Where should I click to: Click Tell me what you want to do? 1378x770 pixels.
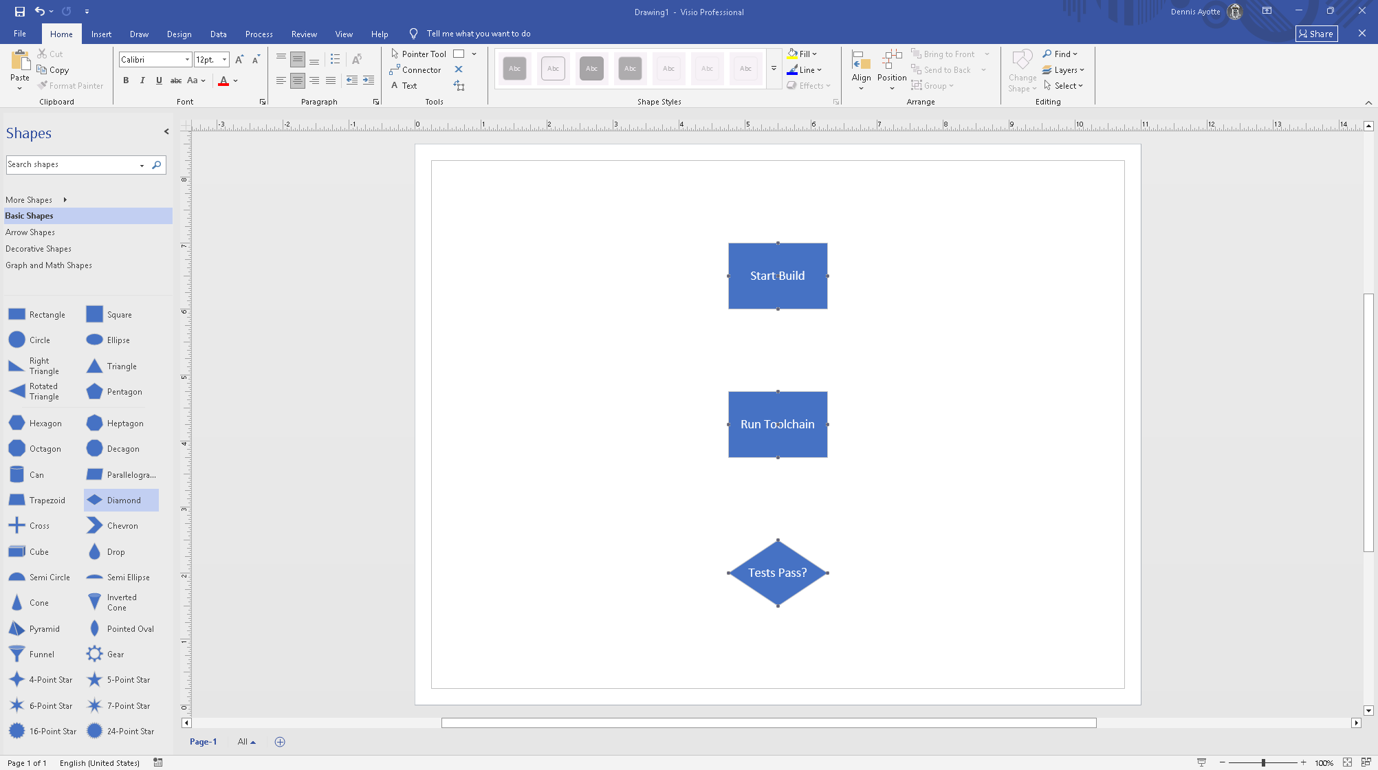478,34
